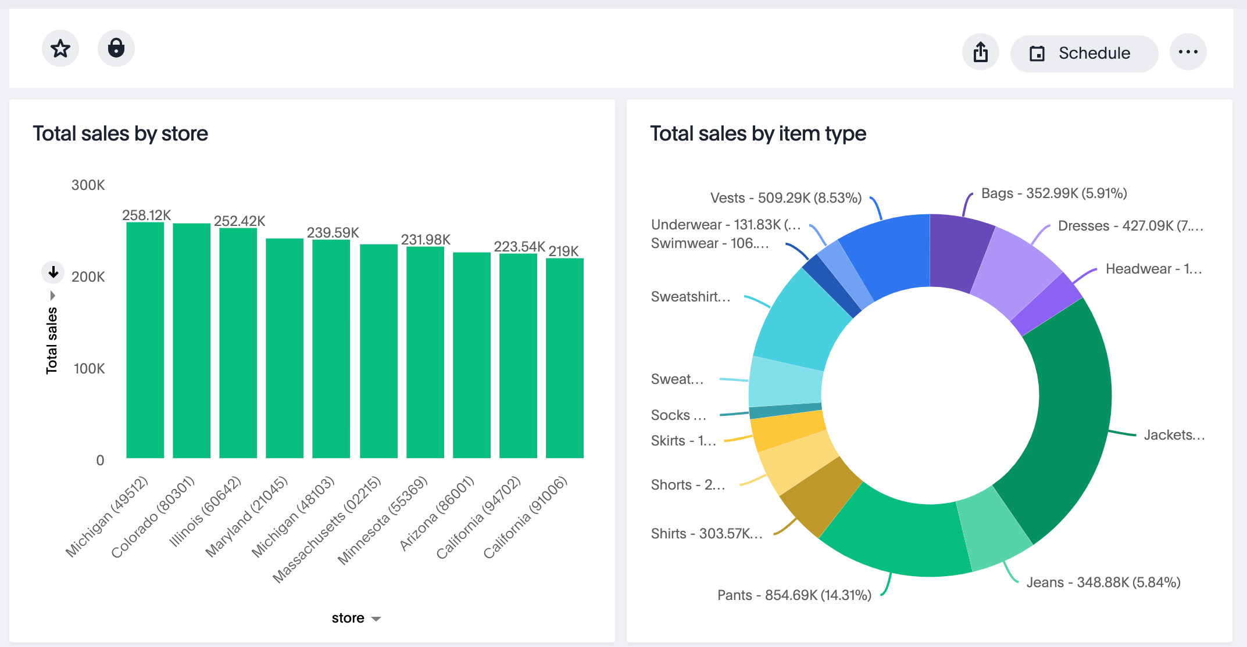This screenshot has width=1247, height=647.
Task: Click the Illinois (60642) bar
Action: click(x=238, y=343)
